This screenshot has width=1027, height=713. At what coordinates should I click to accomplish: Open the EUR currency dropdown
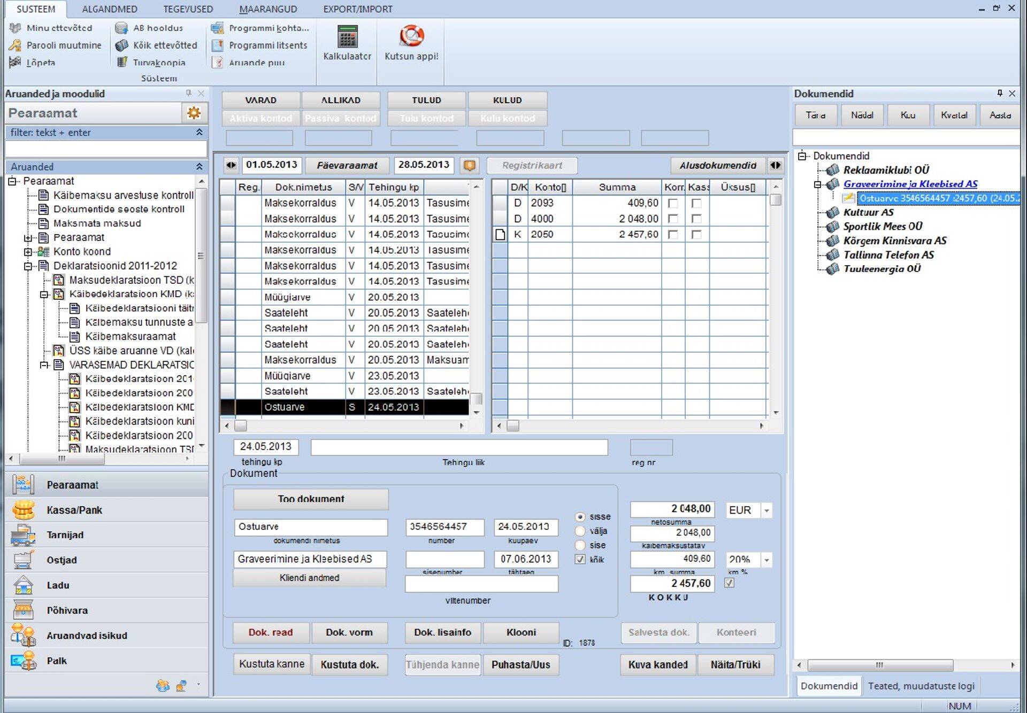767,510
